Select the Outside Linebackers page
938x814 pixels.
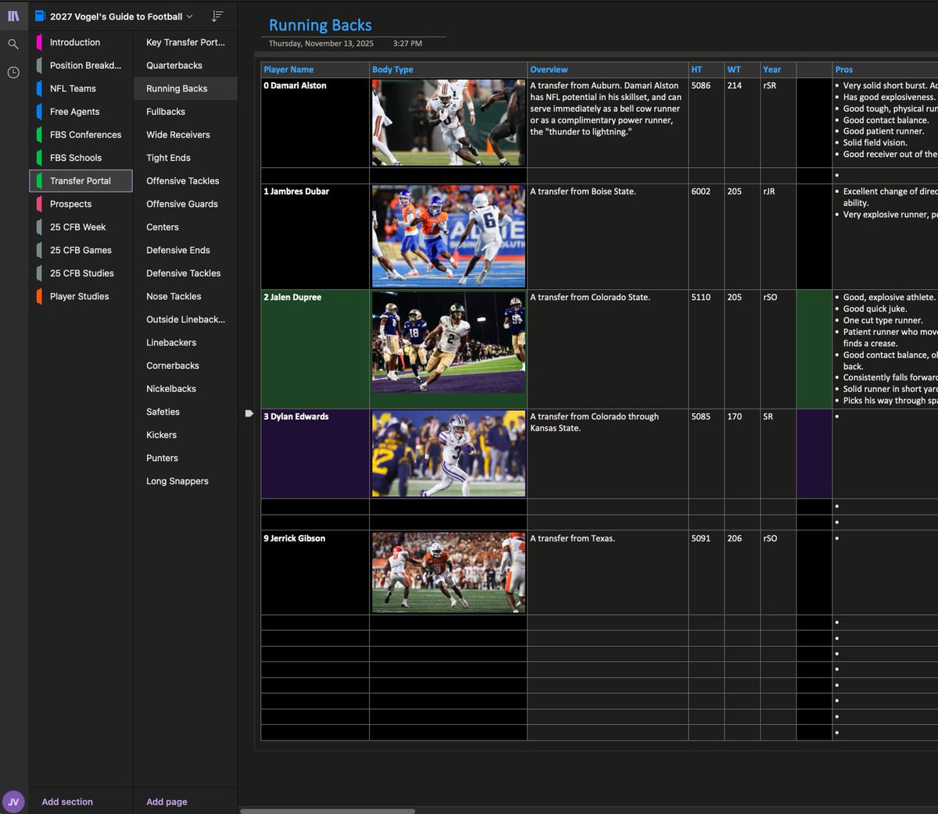coord(185,320)
